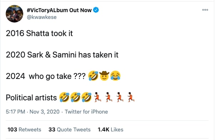Click the Twitter for iPhone source link
Image resolution: width=215 pixels, height=140 pixels.
pyautogui.click(x=86, y=112)
